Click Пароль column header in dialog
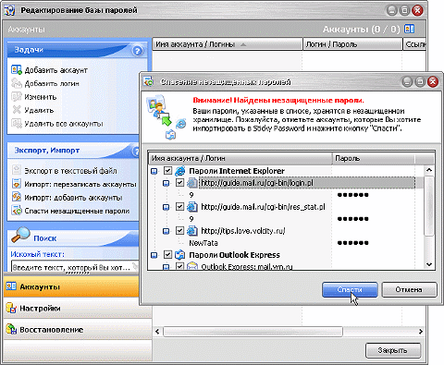 (x=374, y=158)
